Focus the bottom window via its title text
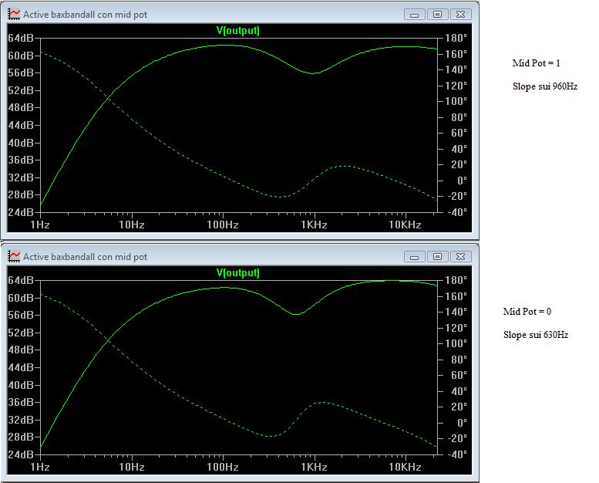Screen dimensions: 599x483 [x=85, y=256]
